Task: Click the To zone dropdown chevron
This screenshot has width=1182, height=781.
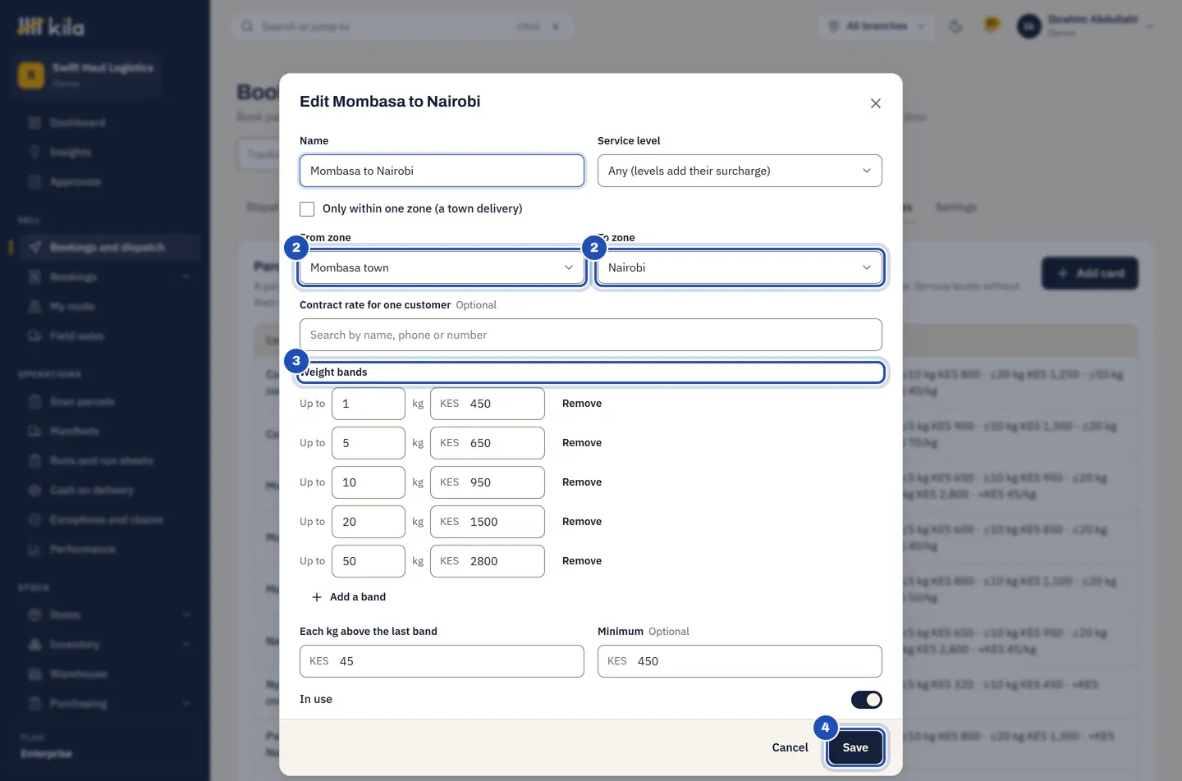Action: [867, 267]
